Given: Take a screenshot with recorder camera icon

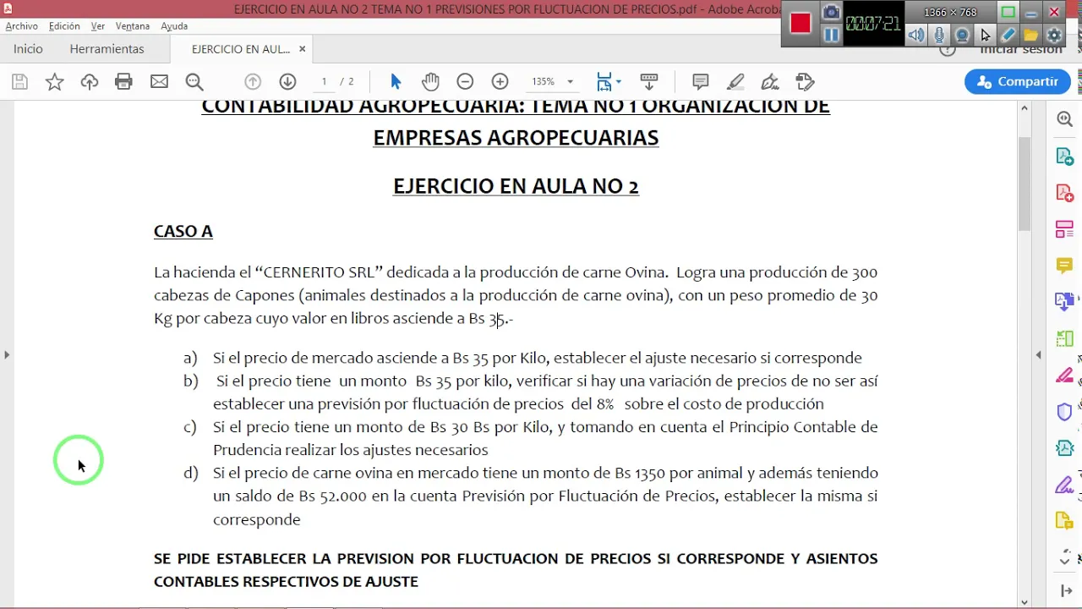Looking at the screenshot, I should 831,13.
